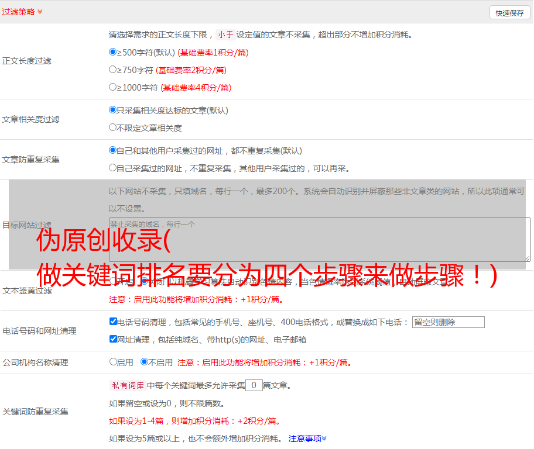Expand the chevron beside 注意事项
The height and width of the screenshot is (449, 534).
pos(324,438)
